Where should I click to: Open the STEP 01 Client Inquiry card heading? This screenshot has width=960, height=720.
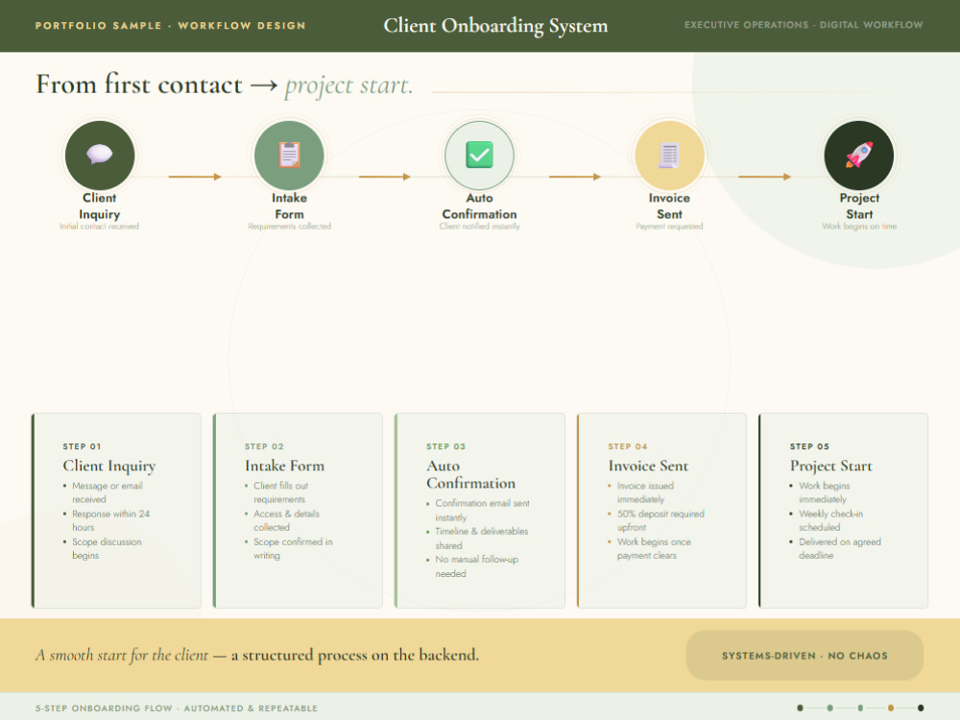pos(109,466)
